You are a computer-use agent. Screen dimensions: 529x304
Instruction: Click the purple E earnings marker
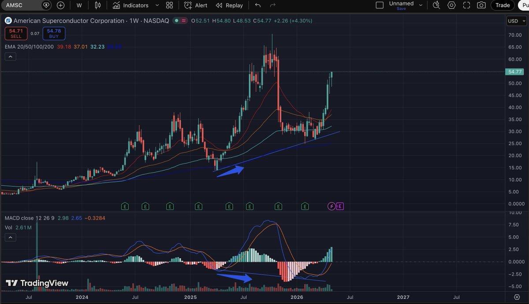pos(340,206)
